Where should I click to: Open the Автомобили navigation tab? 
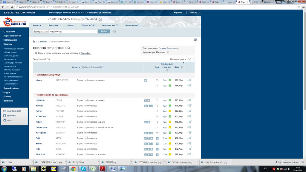click(x=132, y=25)
